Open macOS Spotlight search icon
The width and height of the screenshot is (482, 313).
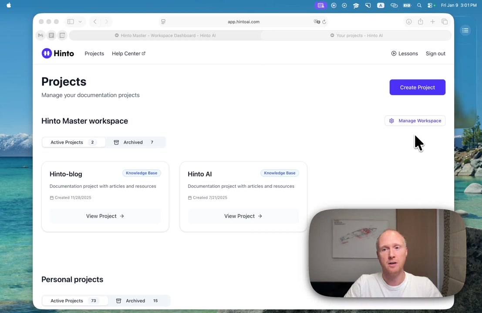click(x=419, y=6)
